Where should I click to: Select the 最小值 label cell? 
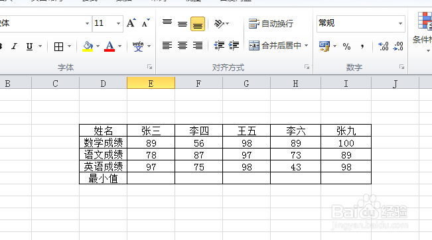[103, 178]
